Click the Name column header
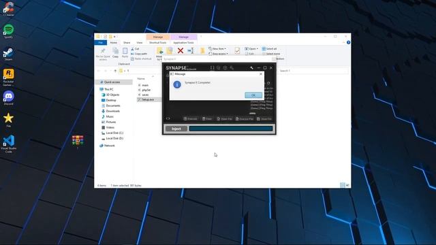436x245 pixels. click(141, 79)
